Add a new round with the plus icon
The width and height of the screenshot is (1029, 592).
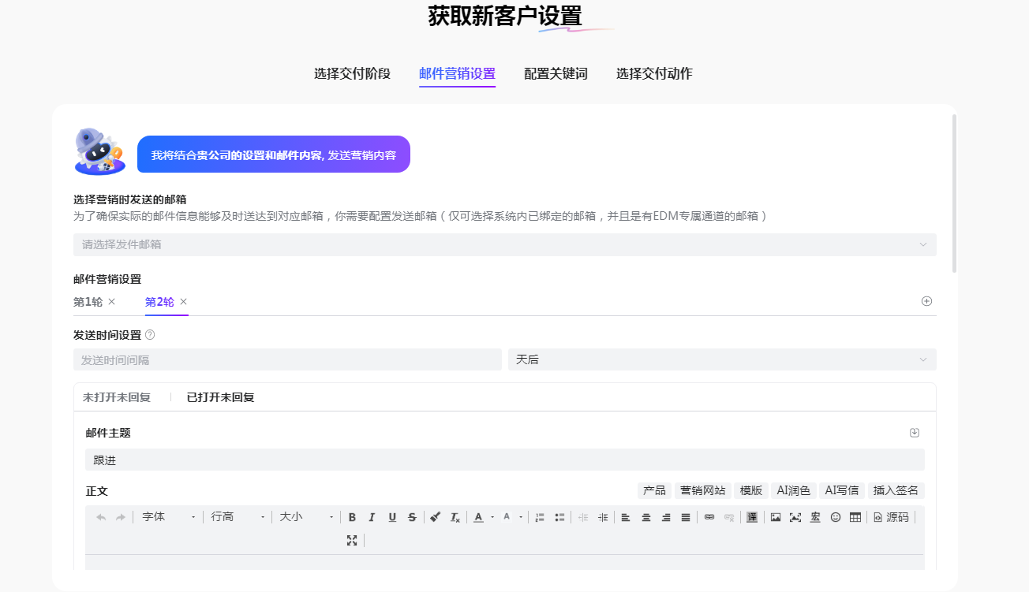coord(927,301)
